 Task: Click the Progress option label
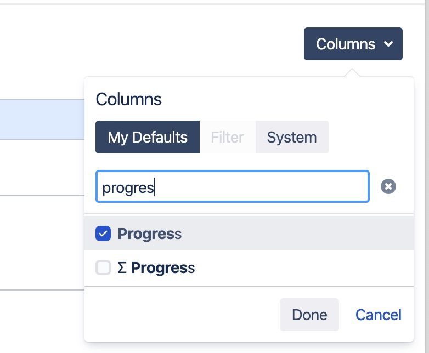pyautogui.click(x=149, y=234)
